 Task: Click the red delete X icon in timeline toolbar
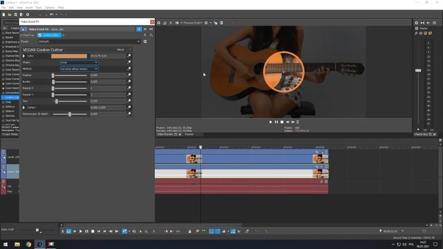tap(154, 231)
